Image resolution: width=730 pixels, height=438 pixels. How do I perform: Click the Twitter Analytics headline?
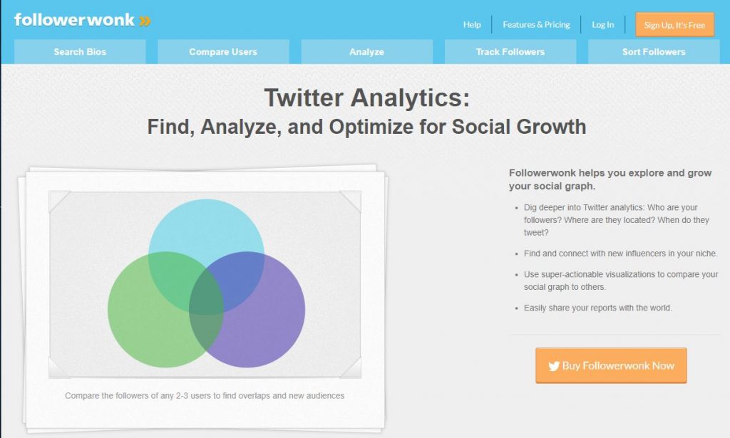click(x=367, y=98)
